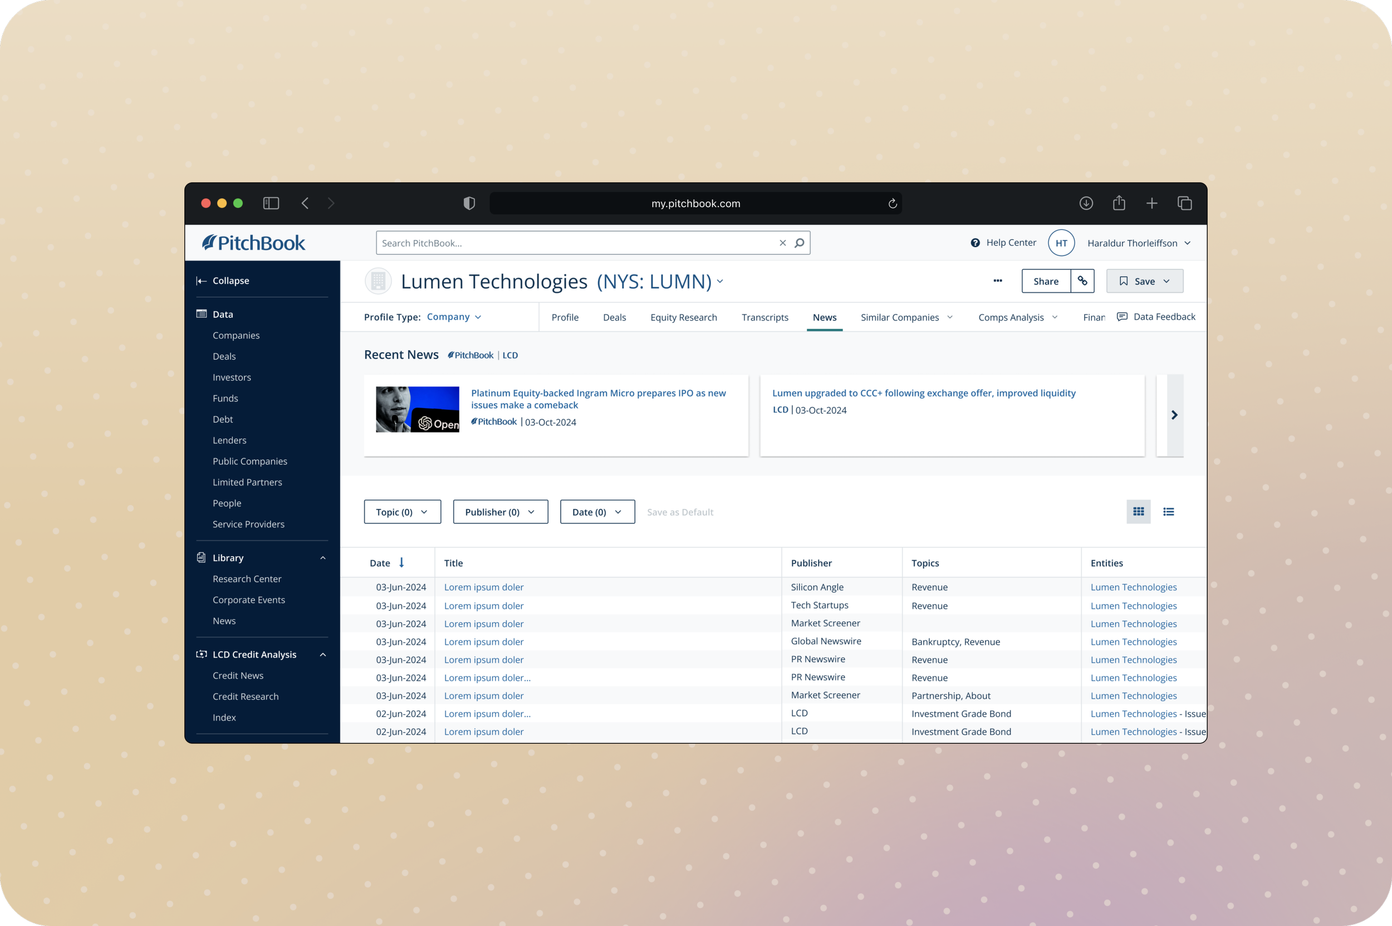Image resolution: width=1392 pixels, height=926 pixels.
Task: Sort by the Date column arrow
Action: pos(401,562)
